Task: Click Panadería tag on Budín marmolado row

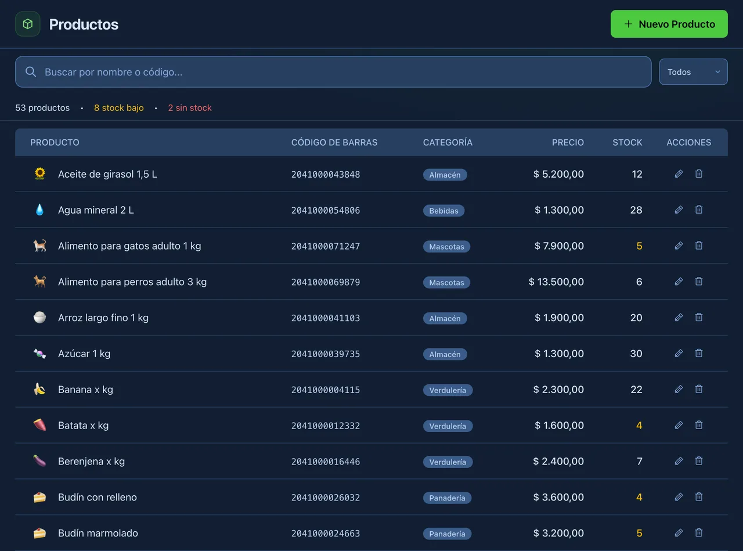Action: click(447, 534)
